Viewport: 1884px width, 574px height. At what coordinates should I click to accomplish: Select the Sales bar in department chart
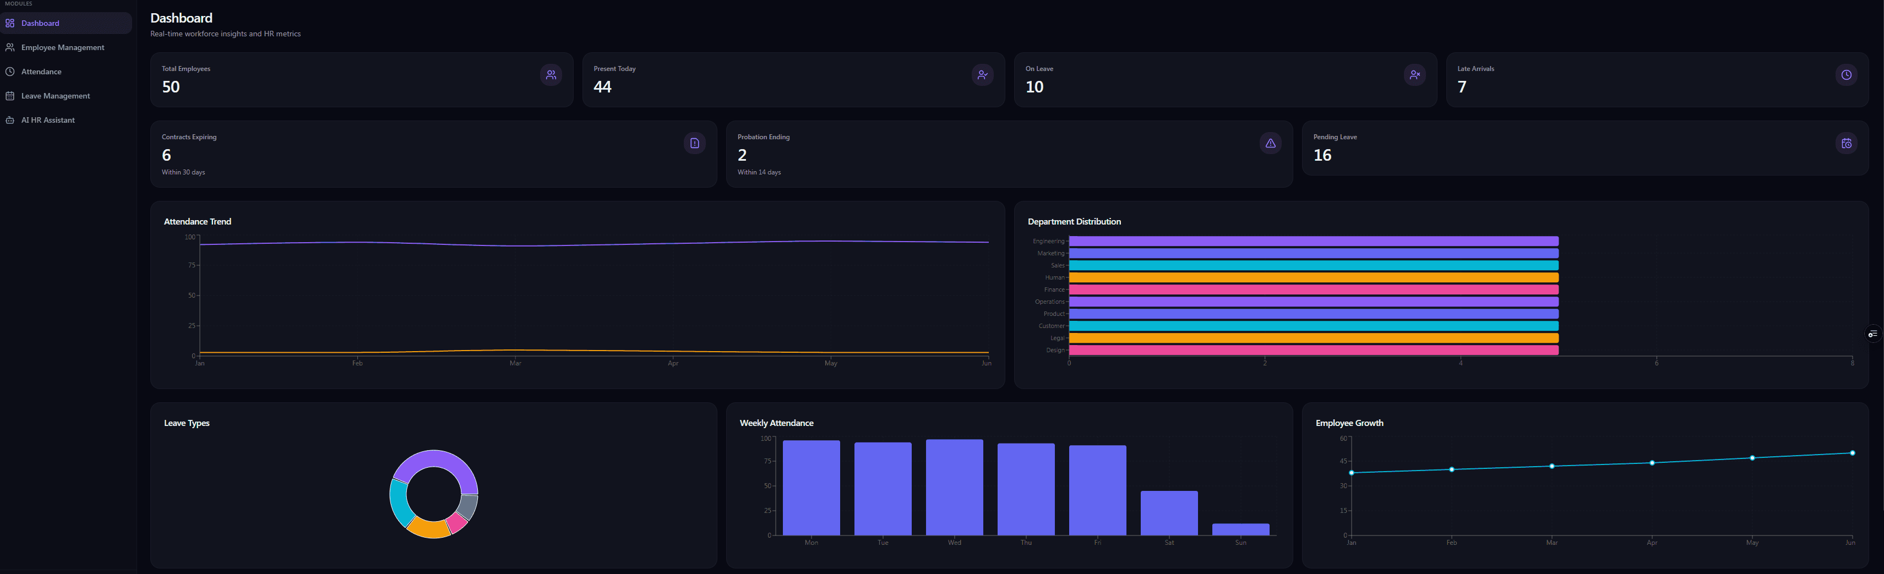point(1314,265)
